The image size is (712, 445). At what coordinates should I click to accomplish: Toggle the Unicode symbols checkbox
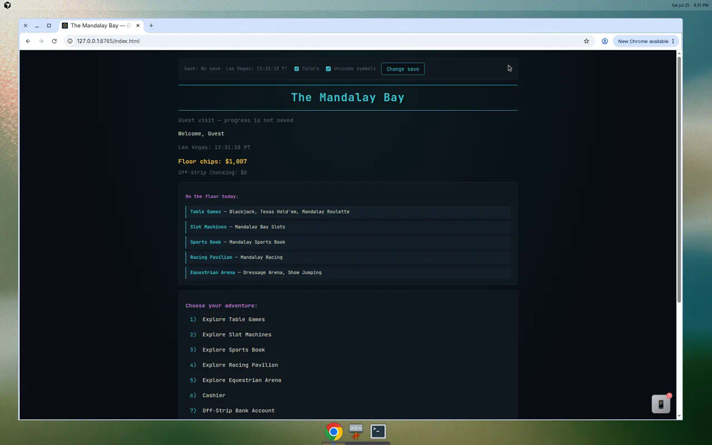click(328, 69)
